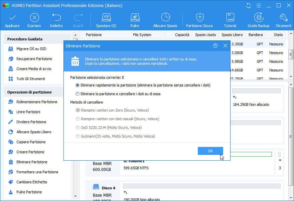The width and height of the screenshot is (294, 201).
Task: Sort by Spazio Libero column header
Action: click(x=232, y=35)
